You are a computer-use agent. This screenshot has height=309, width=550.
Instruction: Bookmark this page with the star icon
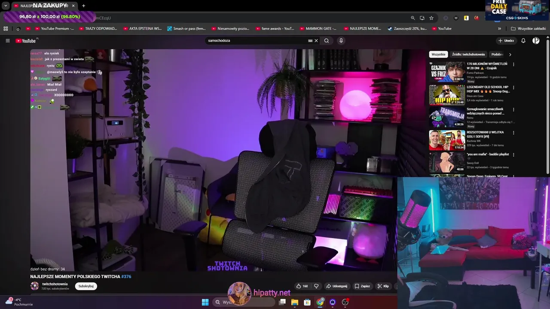pos(431,18)
